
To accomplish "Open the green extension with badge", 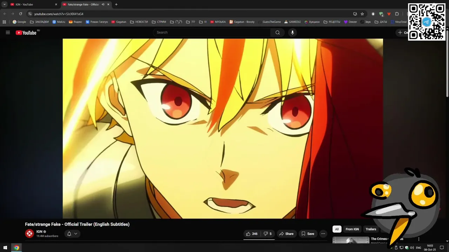I will coord(381,14).
